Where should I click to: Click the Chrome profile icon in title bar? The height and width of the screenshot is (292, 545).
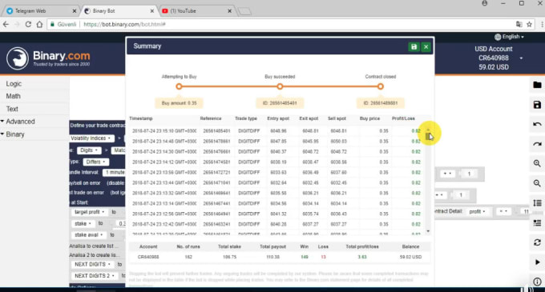click(485, 3)
